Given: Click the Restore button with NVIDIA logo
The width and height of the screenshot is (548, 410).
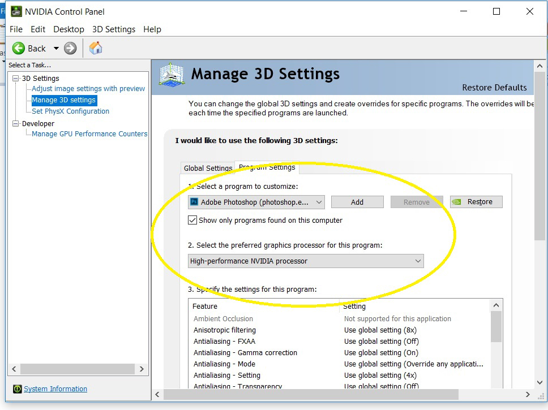Looking at the screenshot, I should pos(476,202).
